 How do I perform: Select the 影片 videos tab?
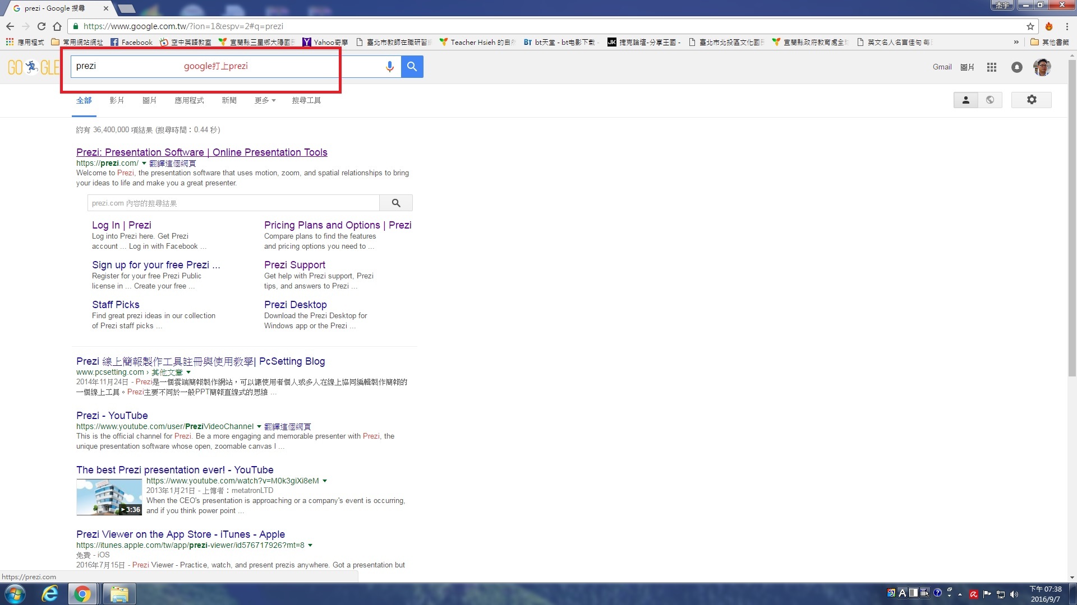tap(117, 100)
